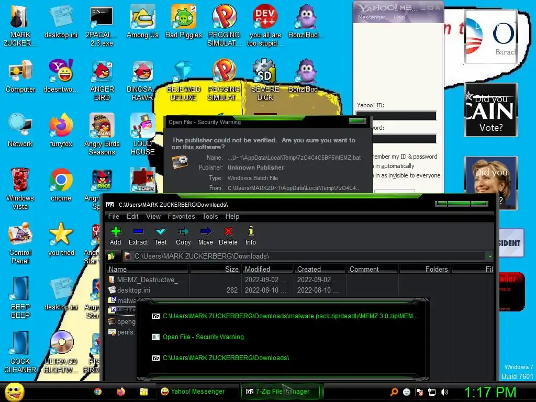Open the doesntwo Yahoo Messenger desktop icon

pyautogui.click(x=61, y=76)
